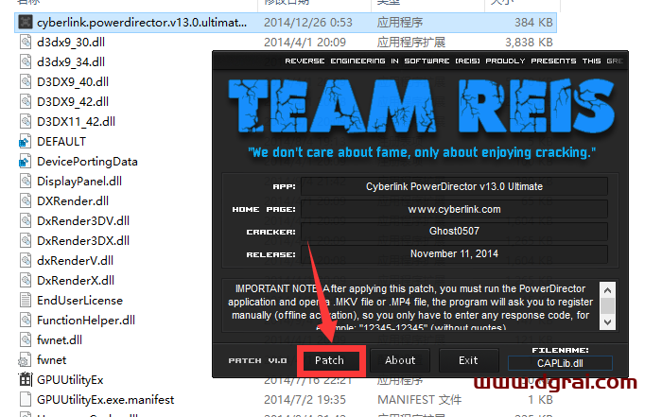Select file name d3dx9_34.dll

pyautogui.click(x=71, y=62)
